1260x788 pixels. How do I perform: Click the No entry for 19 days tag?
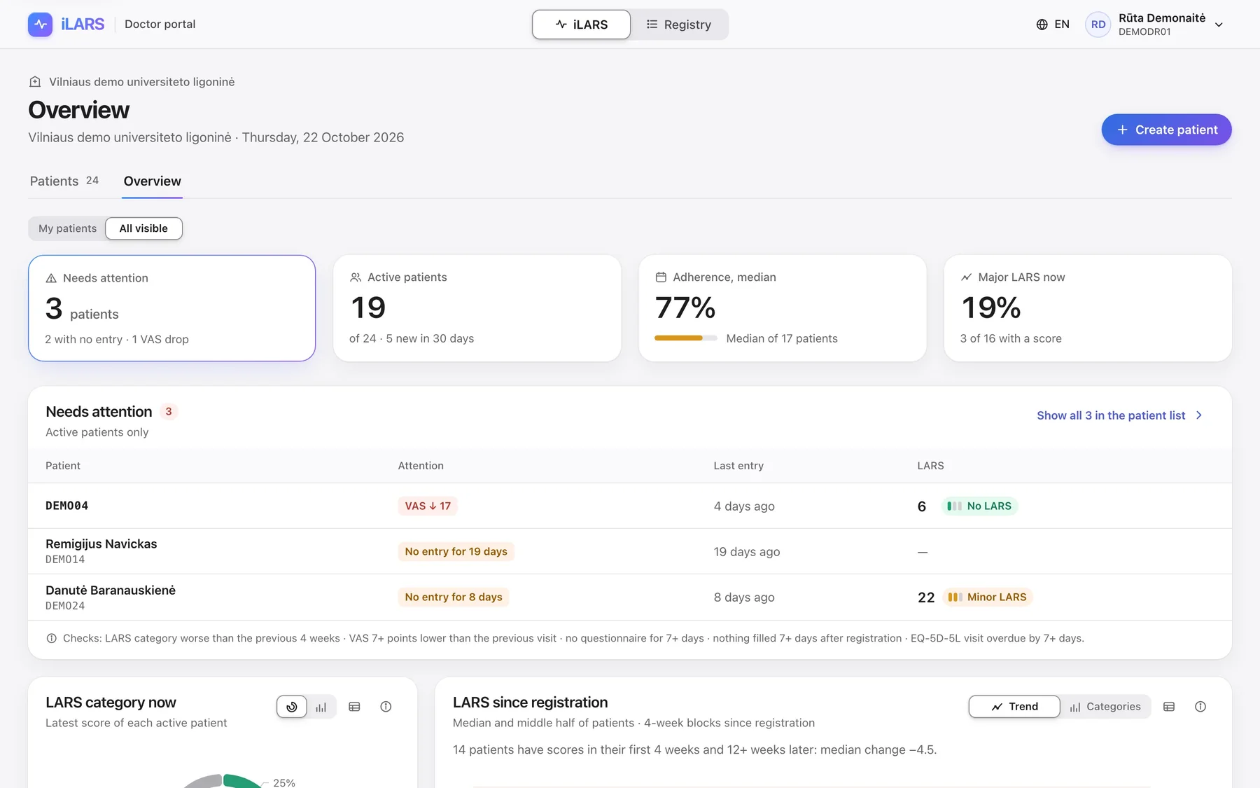[456, 551]
